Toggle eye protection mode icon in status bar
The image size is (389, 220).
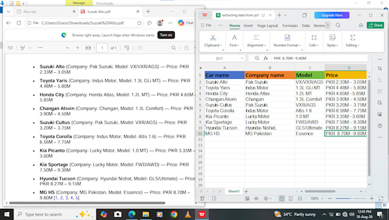[x=256, y=198]
